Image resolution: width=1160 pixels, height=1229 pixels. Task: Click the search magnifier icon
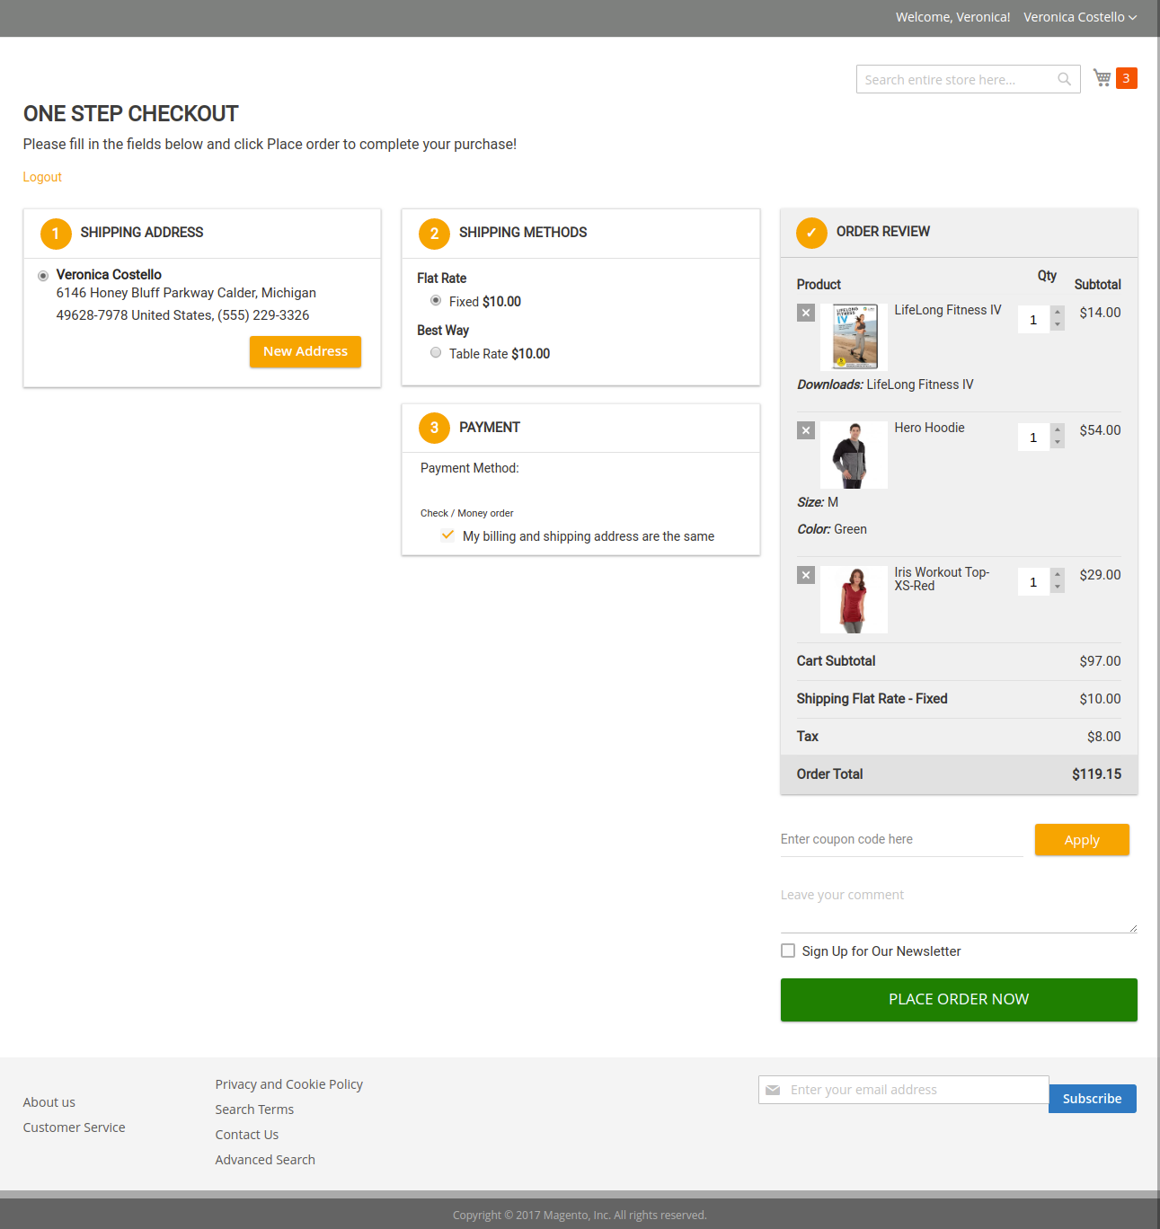1064,79
